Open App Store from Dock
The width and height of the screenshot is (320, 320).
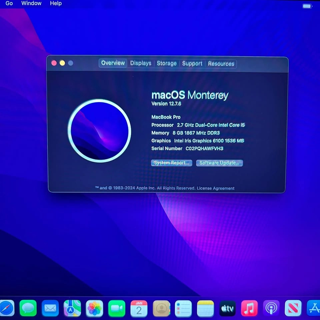click(x=313, y=308)
